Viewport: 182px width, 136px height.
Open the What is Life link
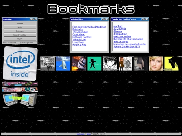(79, 40)
